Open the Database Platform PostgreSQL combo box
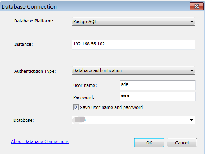Screen dimensions: 206x154 click(134, 21)
